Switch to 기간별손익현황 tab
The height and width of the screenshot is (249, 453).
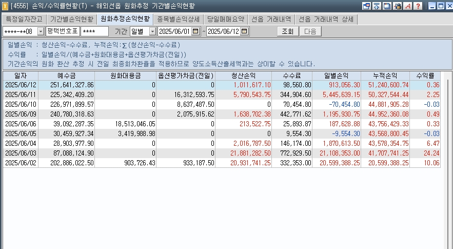[72, 20]
